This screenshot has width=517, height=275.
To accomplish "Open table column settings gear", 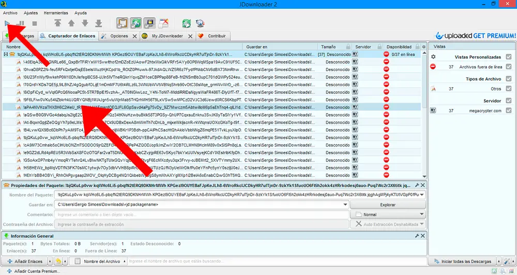I will click(424, 47).
